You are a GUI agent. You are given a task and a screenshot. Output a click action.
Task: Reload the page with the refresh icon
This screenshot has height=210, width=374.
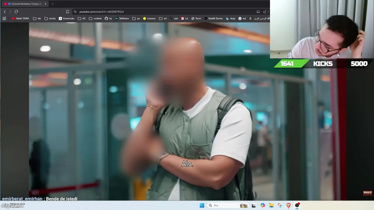[x=16, y=12]
